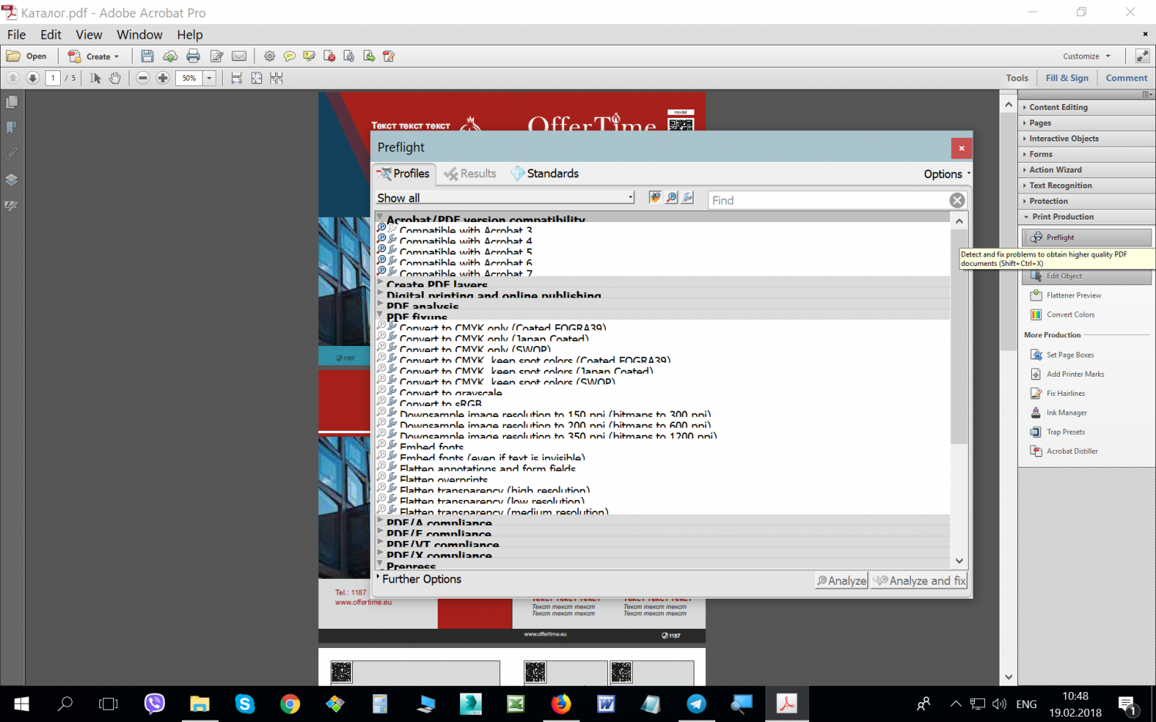Click the sign document pencil icon

tap(389, 56)
